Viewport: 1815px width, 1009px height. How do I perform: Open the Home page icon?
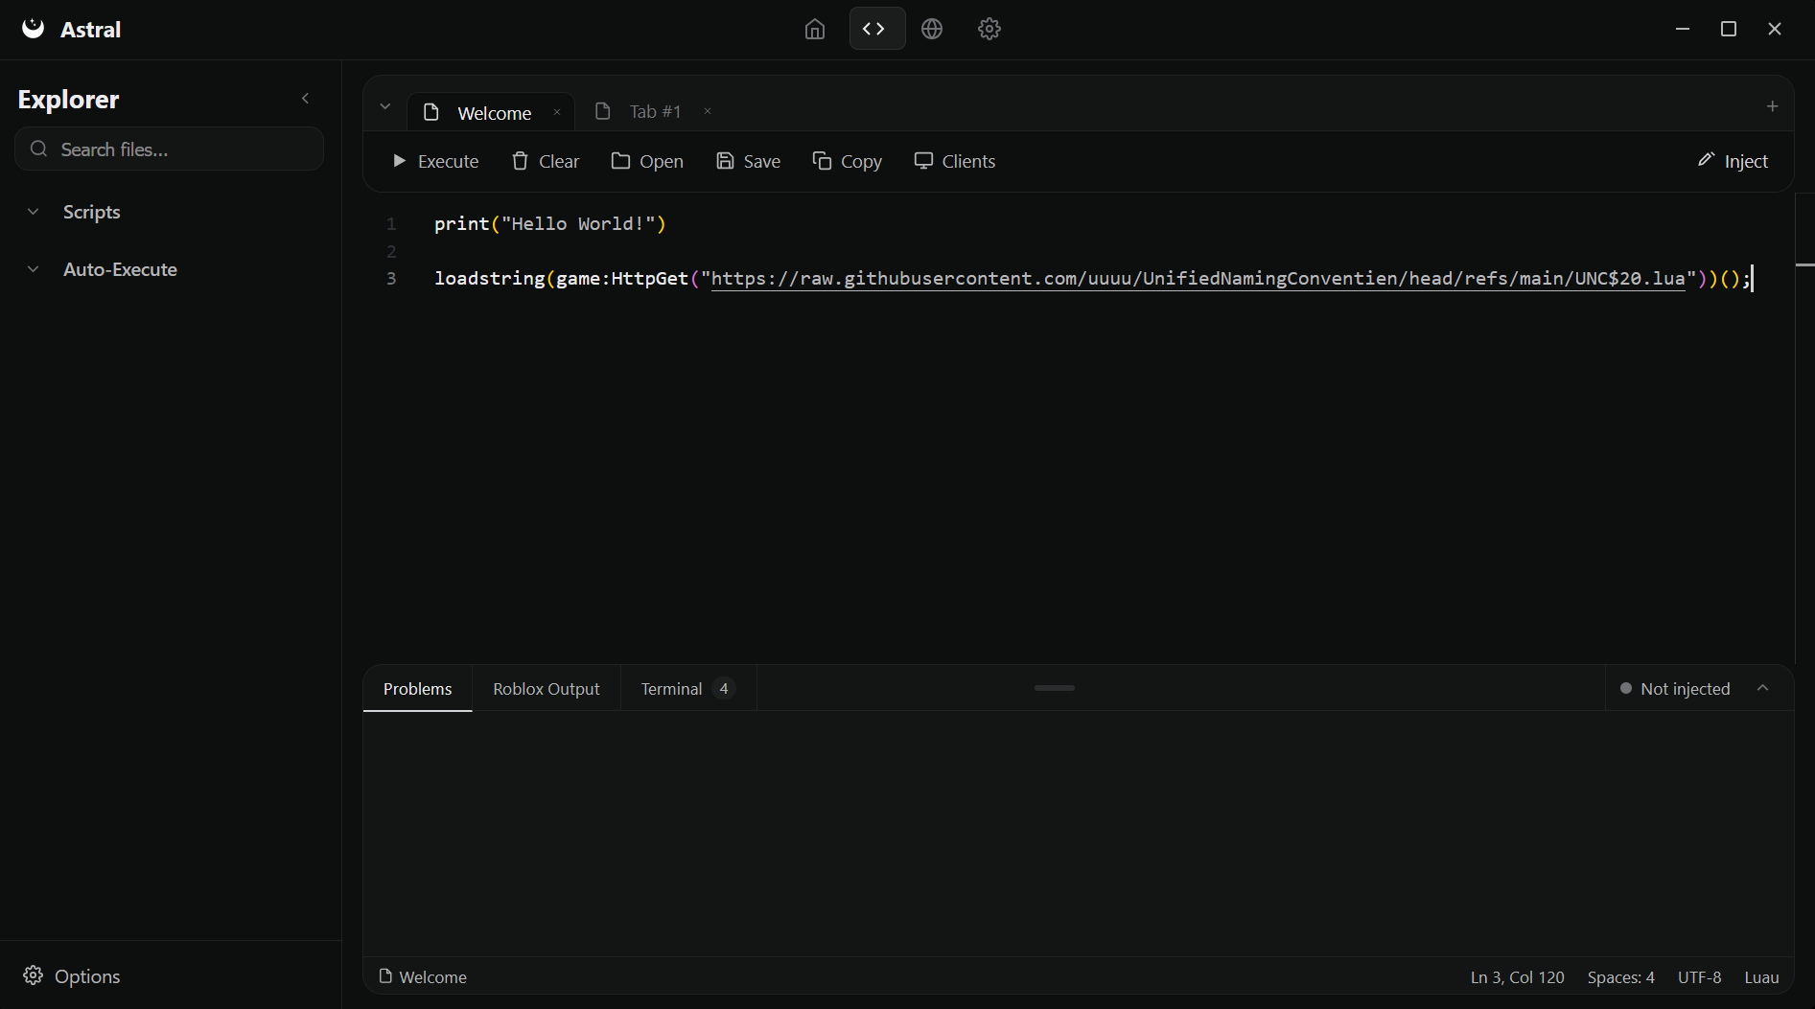[x=815, y=29]
